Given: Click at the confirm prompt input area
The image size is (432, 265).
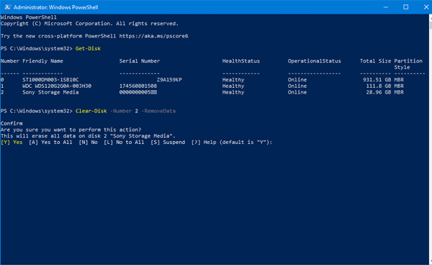Looking at the screenshot, I should [276, 142].
